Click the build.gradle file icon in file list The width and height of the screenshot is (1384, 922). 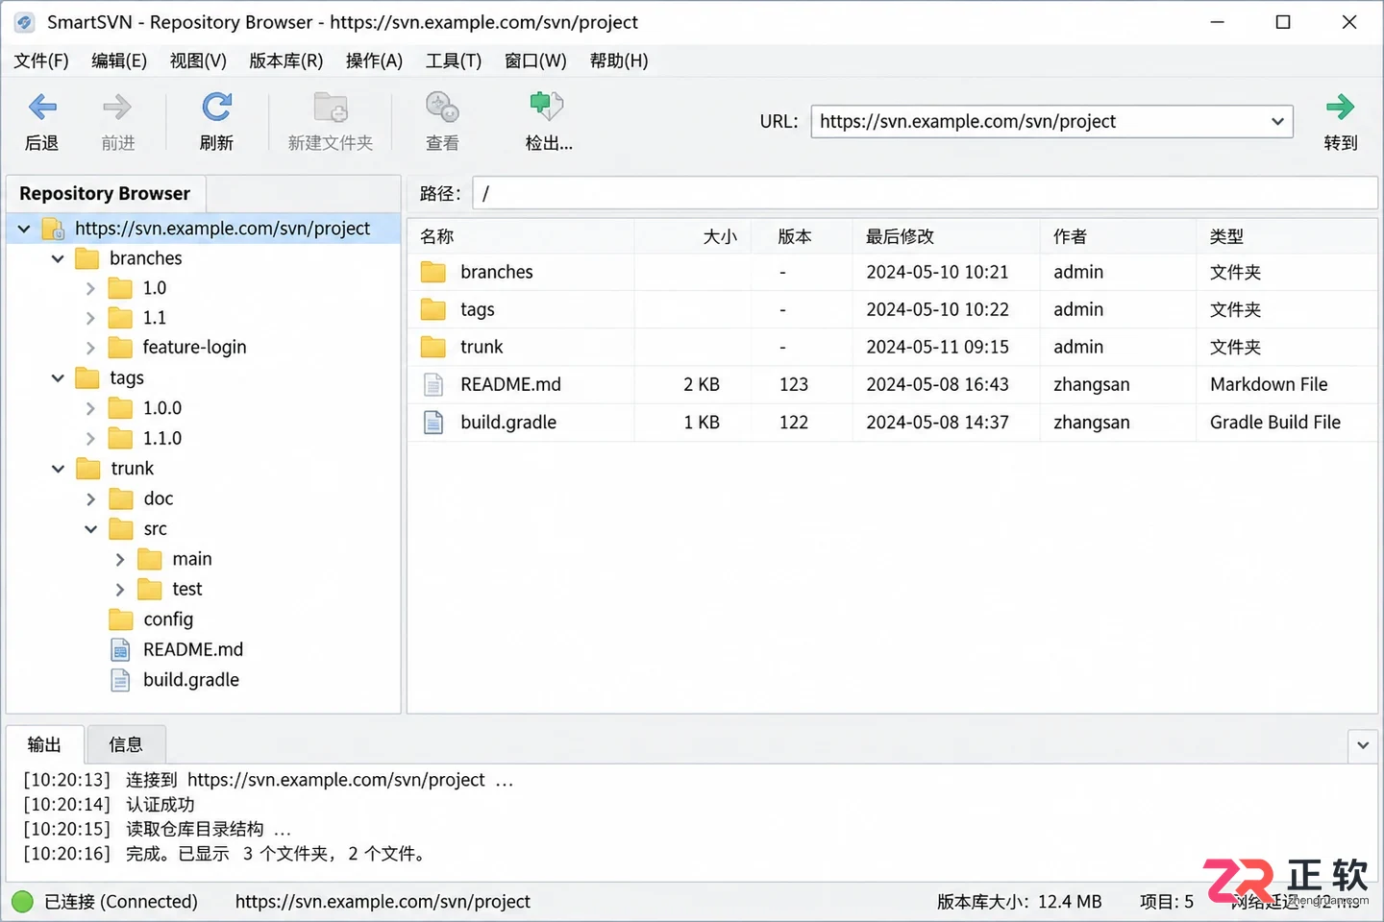433,423
